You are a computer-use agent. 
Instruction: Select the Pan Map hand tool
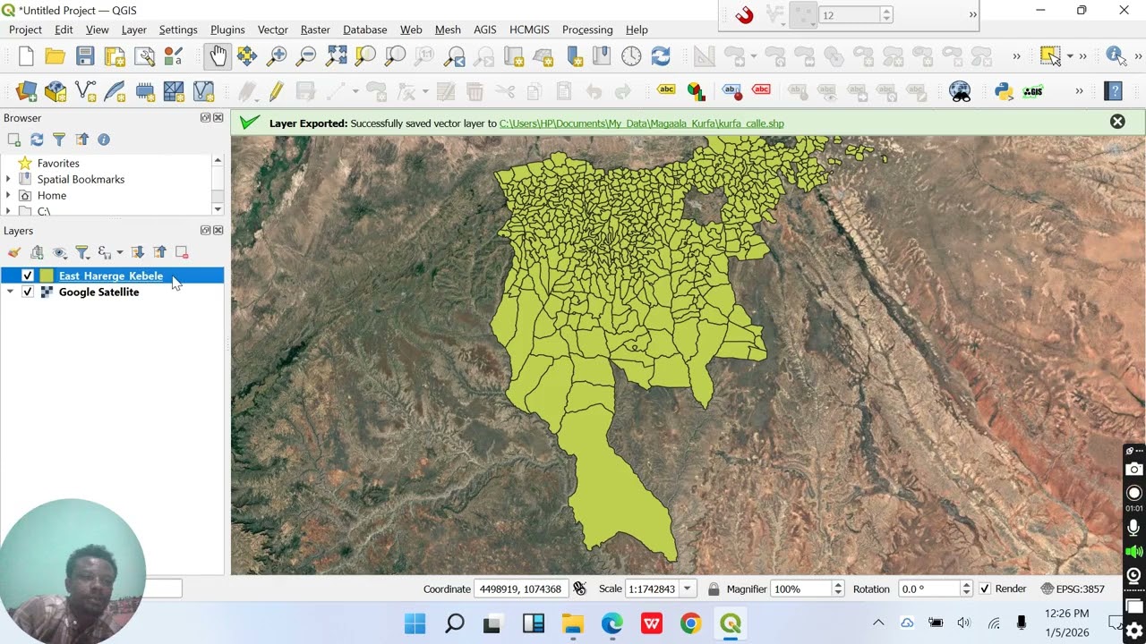[x=218, y=56]
